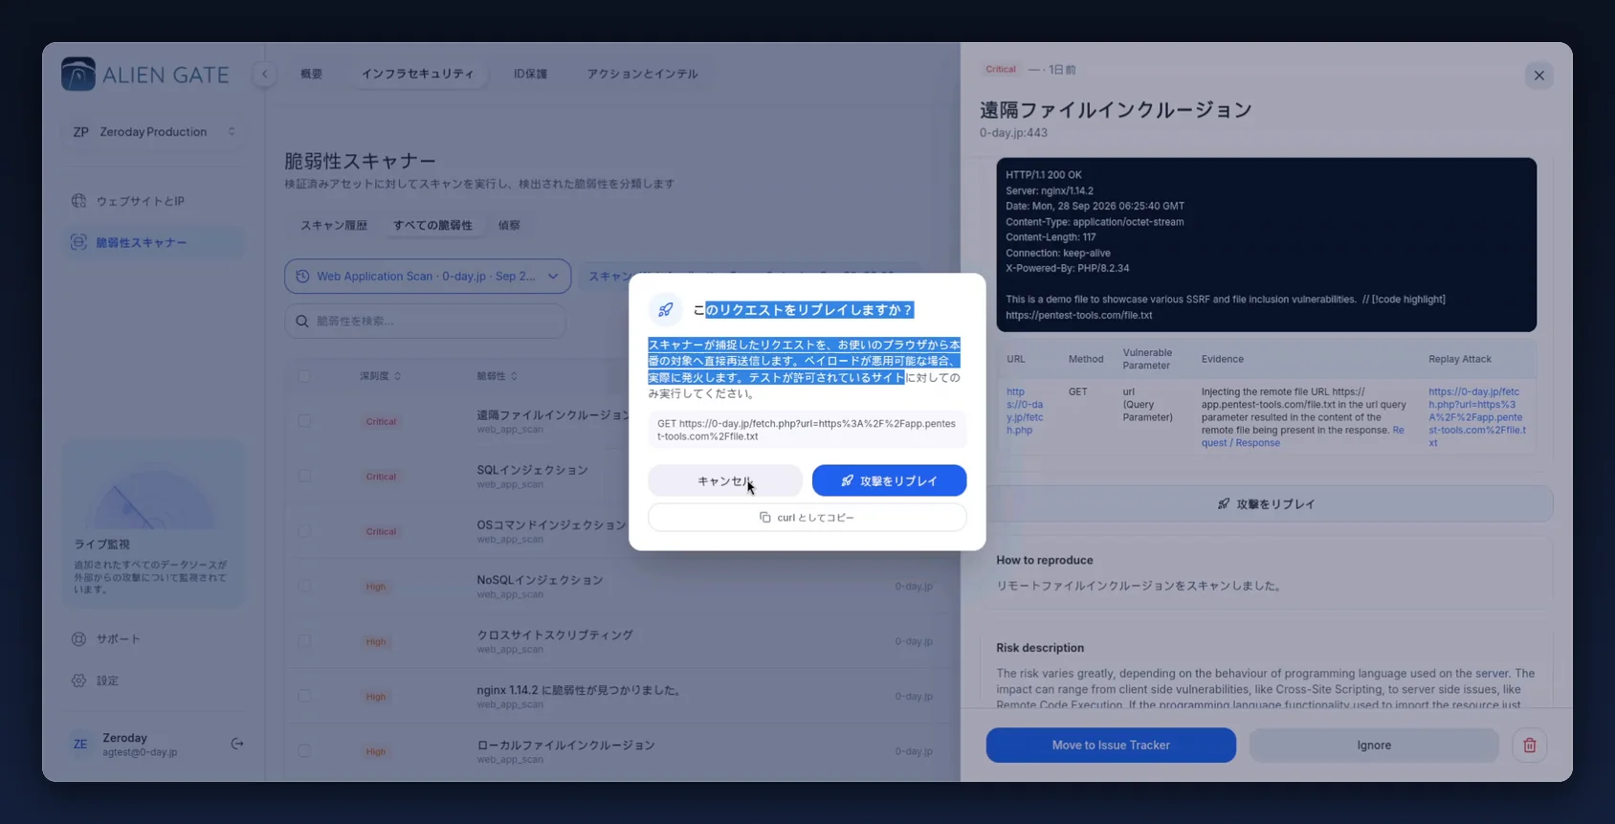Open the ID保護 tab
The height and width of the screenshot is (824, 1615).
coord(530,74)
